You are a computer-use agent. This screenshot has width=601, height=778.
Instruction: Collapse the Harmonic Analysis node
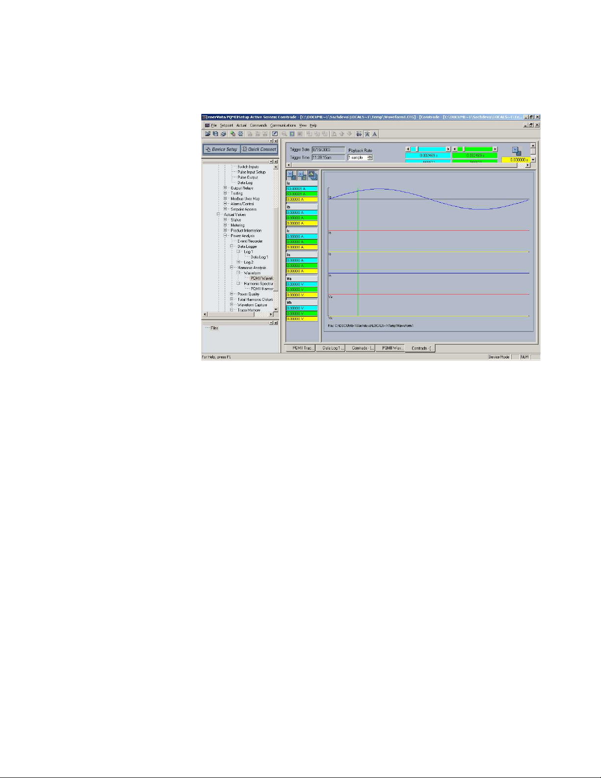232,268
